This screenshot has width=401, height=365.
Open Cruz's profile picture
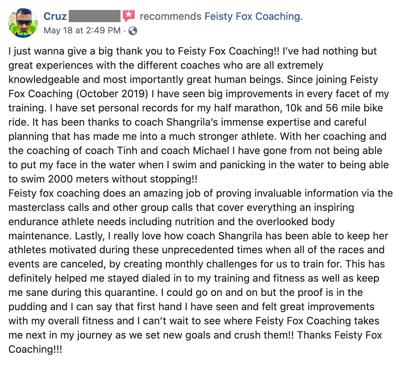(23, 23)
